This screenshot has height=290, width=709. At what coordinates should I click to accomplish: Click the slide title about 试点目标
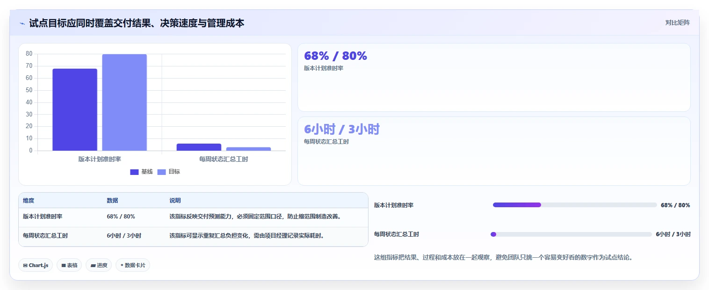[x=137, y=23]
